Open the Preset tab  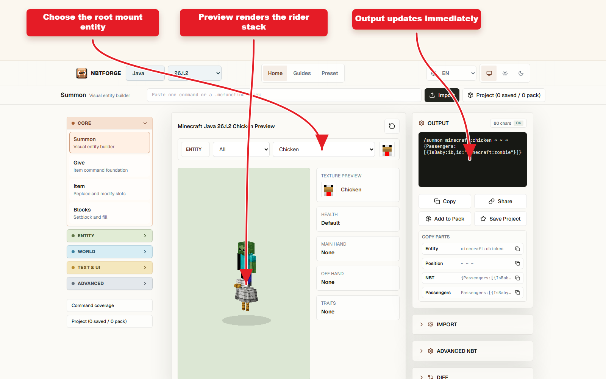pyautogui.click(x=330, y=73)
